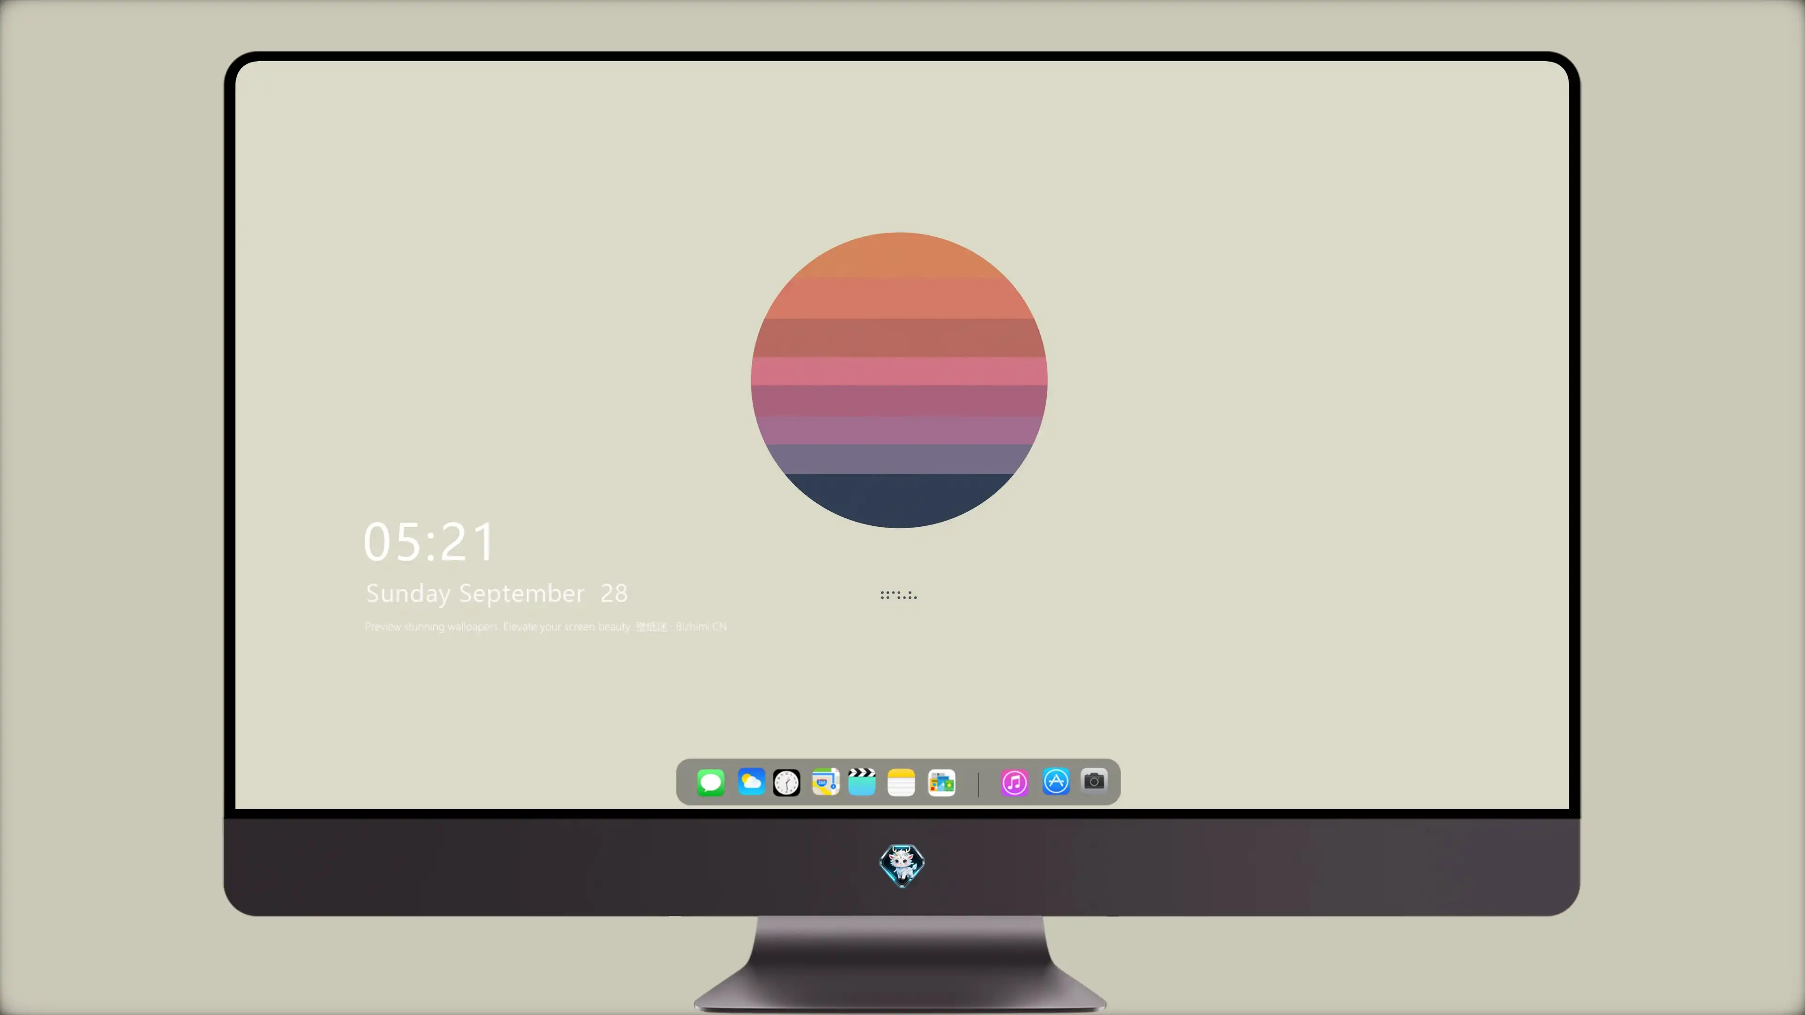
Task: Open the Messages app in the dock
Action: tap(711, 782)
